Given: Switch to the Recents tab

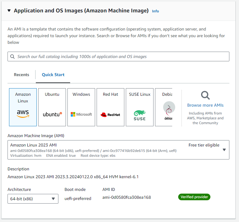Looking at the screenshot, I should (21, 75).
